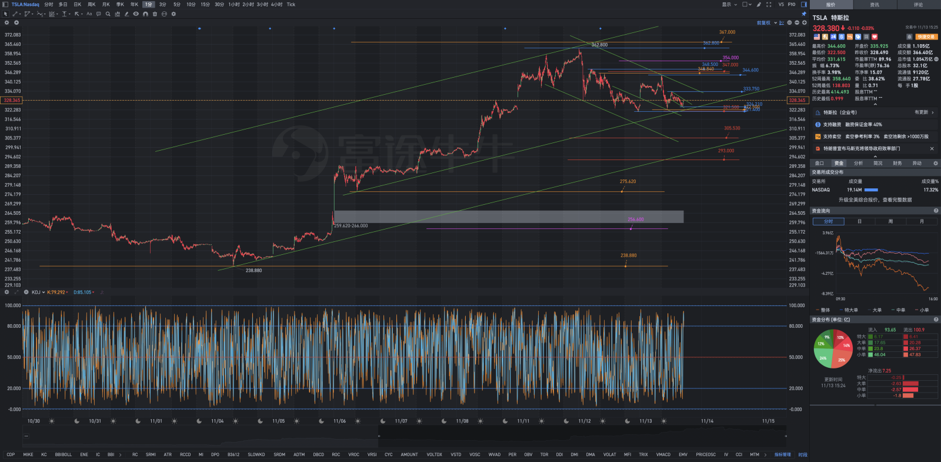This screenshot has height=462, width=941.
Task: Zoom in chart with plus icon
Action: (804, 22)
